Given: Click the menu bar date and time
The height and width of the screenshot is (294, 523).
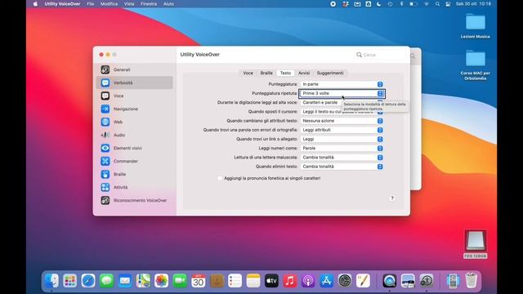Looking at the screenshot, I should click(x=473, y=4).
